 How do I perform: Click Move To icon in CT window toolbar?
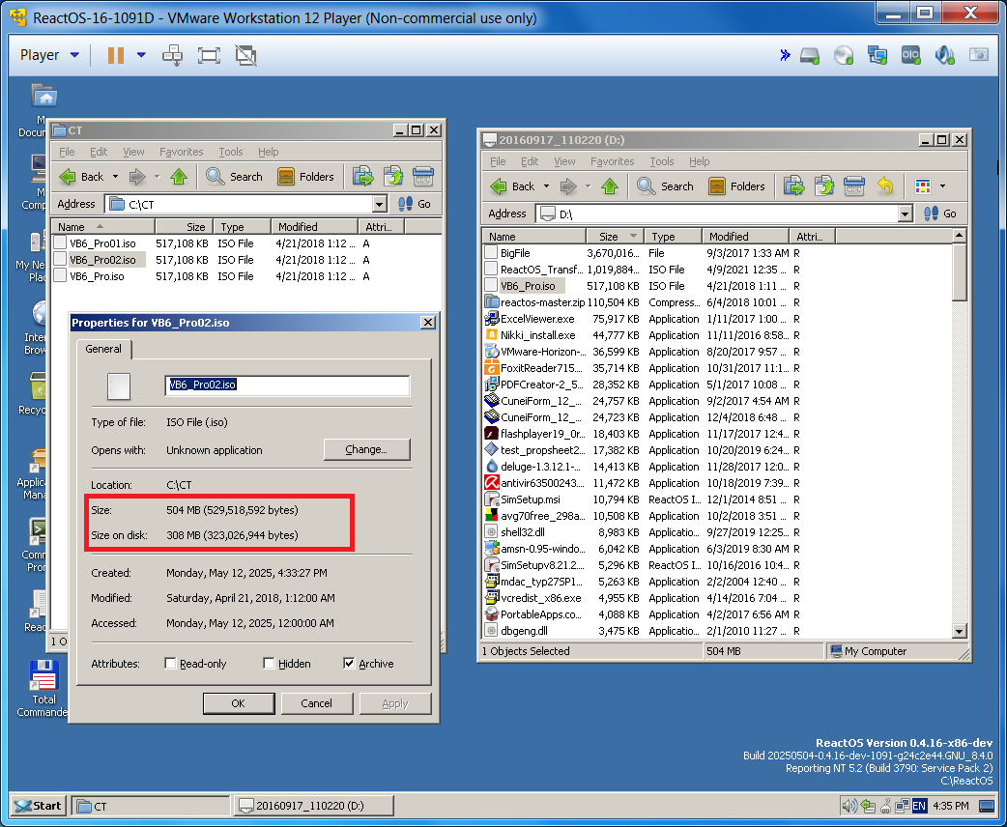(x=393, y=177)
